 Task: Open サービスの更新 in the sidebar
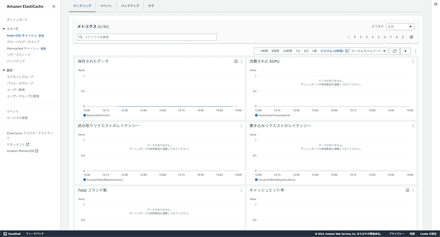(17, 118)
